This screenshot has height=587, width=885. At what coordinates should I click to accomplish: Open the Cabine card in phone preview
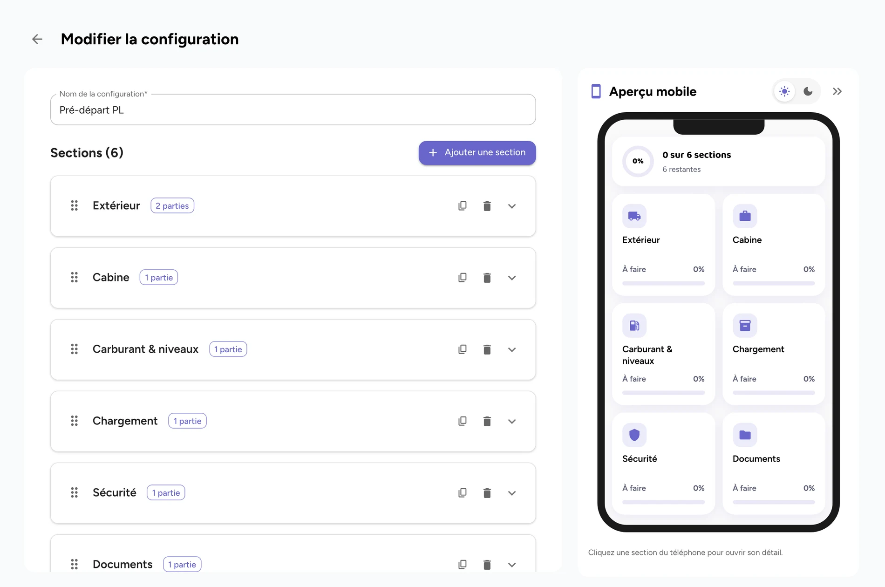tap(774, 245)
